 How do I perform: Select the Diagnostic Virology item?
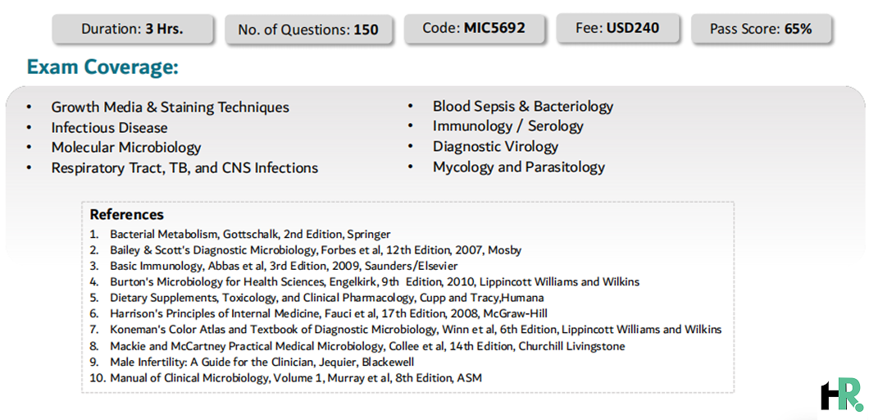pyautogui.click(x=495, y=147)
